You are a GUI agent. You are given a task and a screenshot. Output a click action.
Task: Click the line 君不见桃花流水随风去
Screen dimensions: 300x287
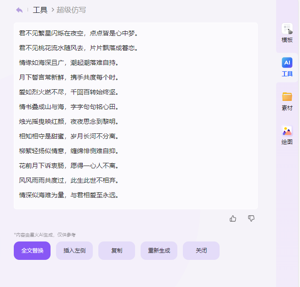point(51,48)
